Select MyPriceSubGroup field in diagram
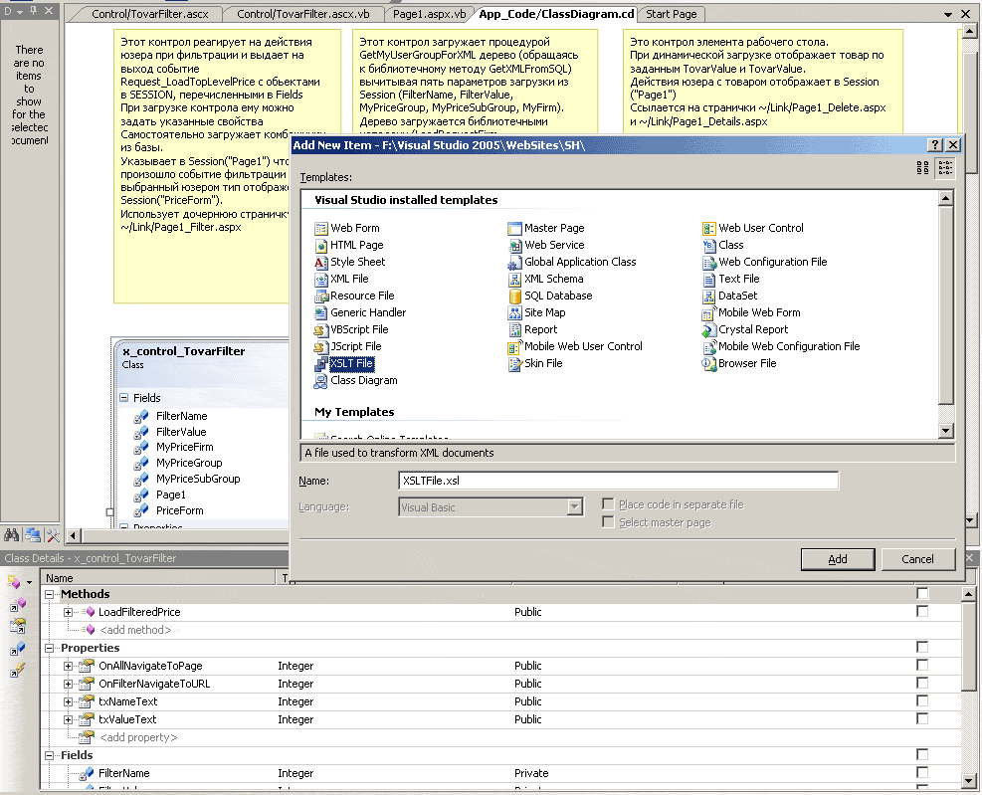The height and width of the screenshot is (795, 982). click(x=198, y=479)
